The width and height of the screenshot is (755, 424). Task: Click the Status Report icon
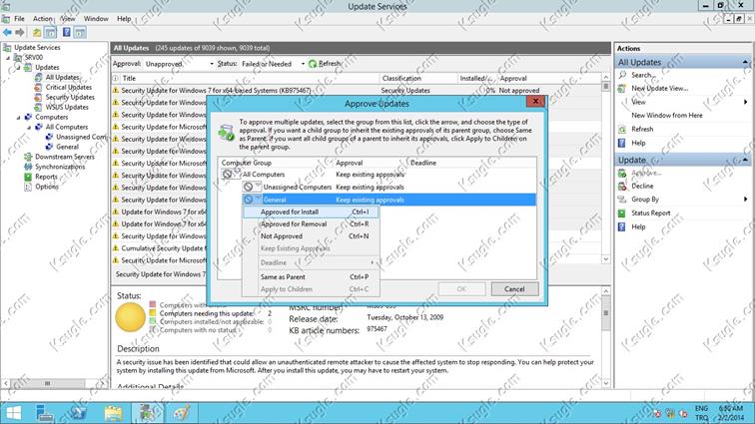click(x=622, y=212)
